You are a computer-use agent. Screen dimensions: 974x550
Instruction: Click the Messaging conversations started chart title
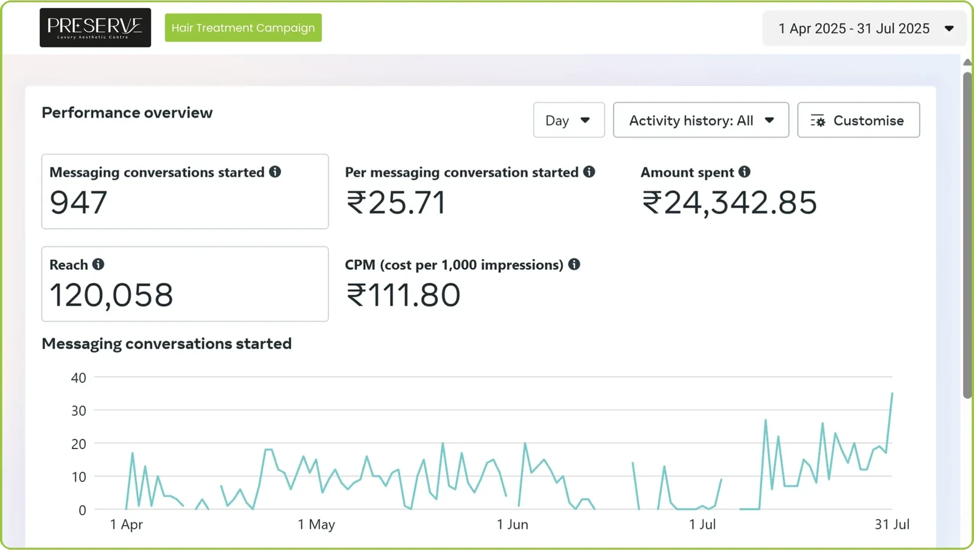(167, 344)
